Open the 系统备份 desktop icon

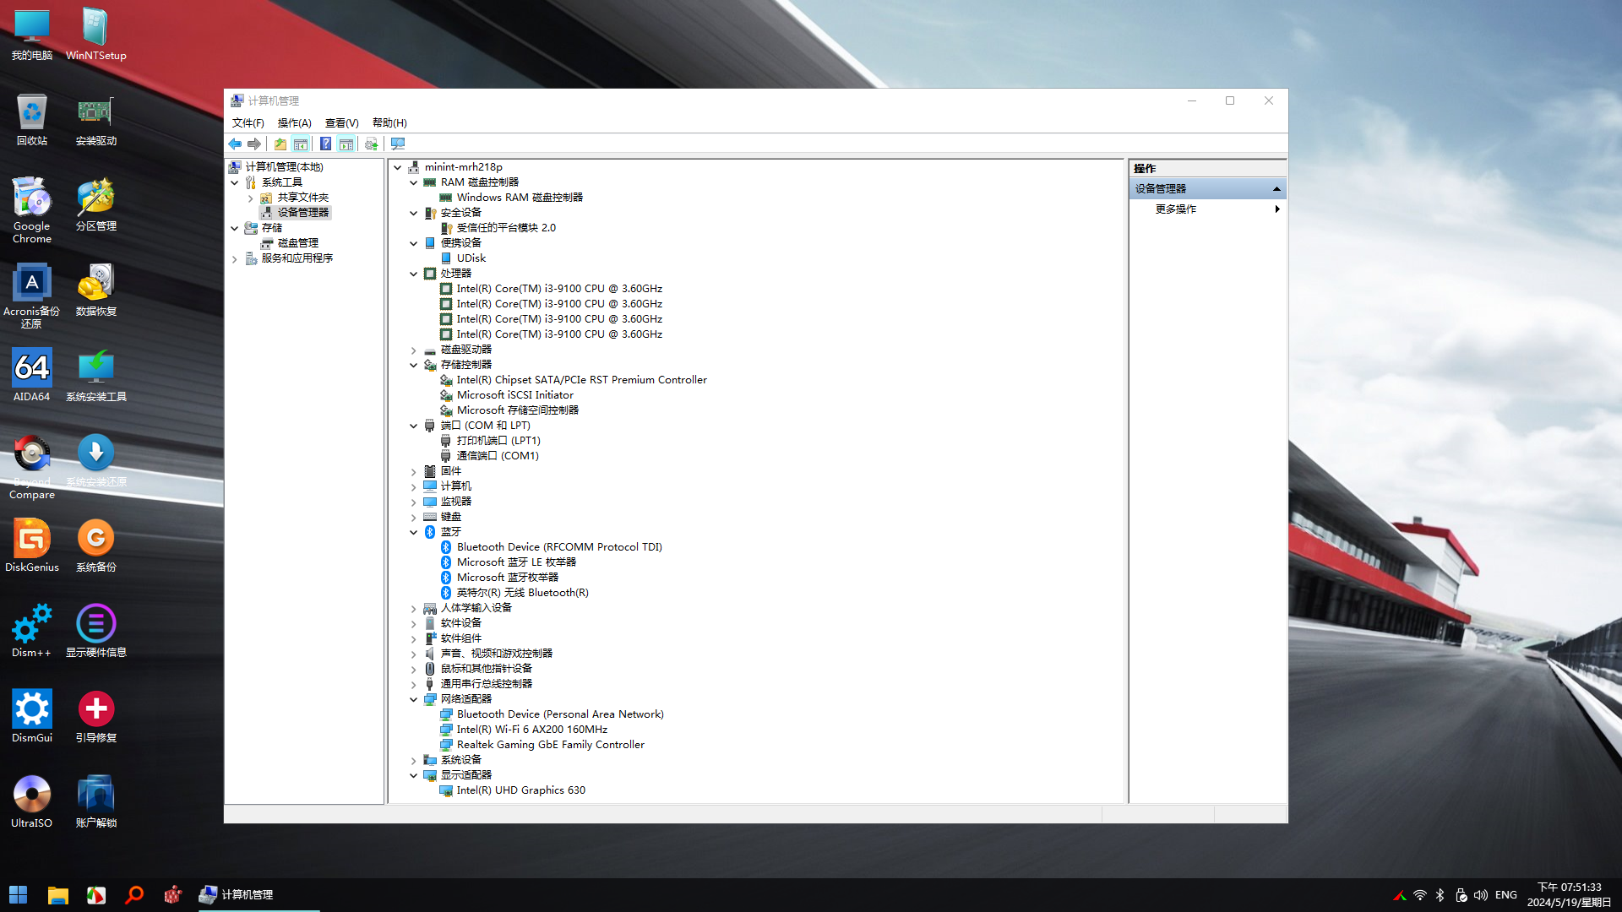(x=95, y=546)
